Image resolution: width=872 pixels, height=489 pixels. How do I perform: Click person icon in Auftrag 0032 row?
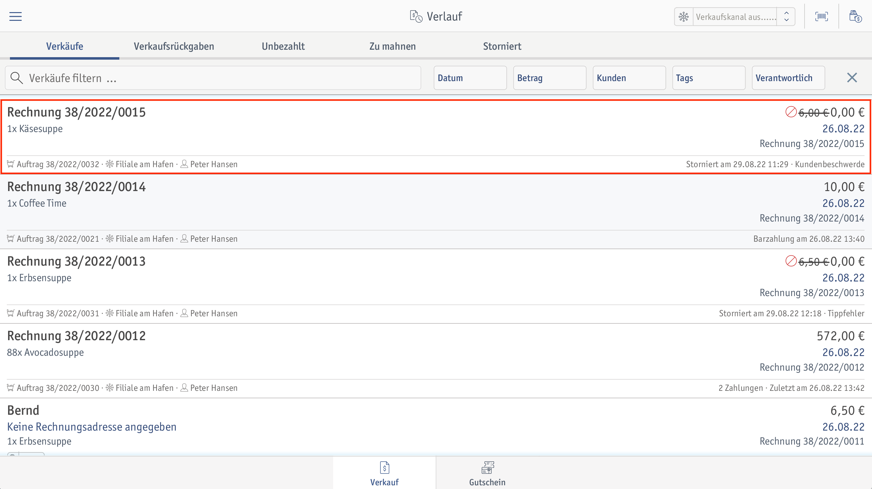click(x=184, y=164)
